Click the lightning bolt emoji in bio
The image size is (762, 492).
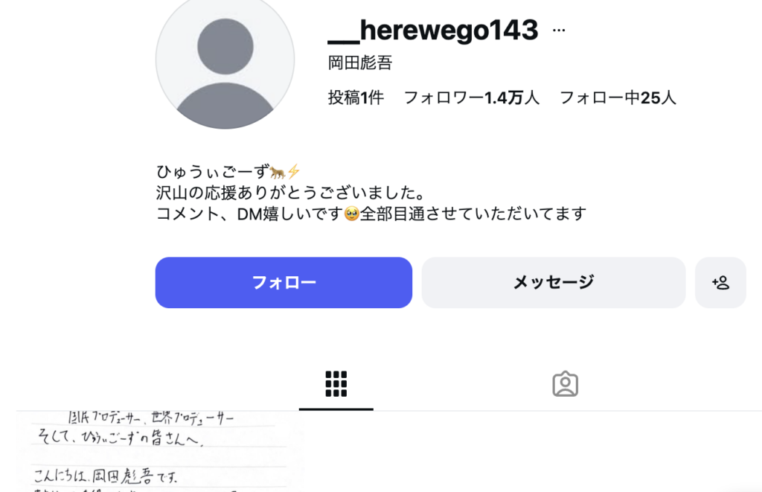293,172
